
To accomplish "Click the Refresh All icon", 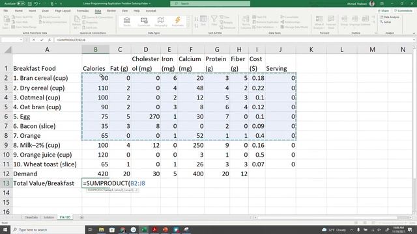I will pos(77,22).
